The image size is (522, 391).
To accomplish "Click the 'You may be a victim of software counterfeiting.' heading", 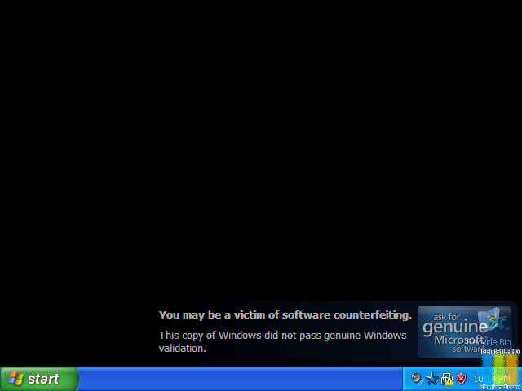I will tap(285, 315).
